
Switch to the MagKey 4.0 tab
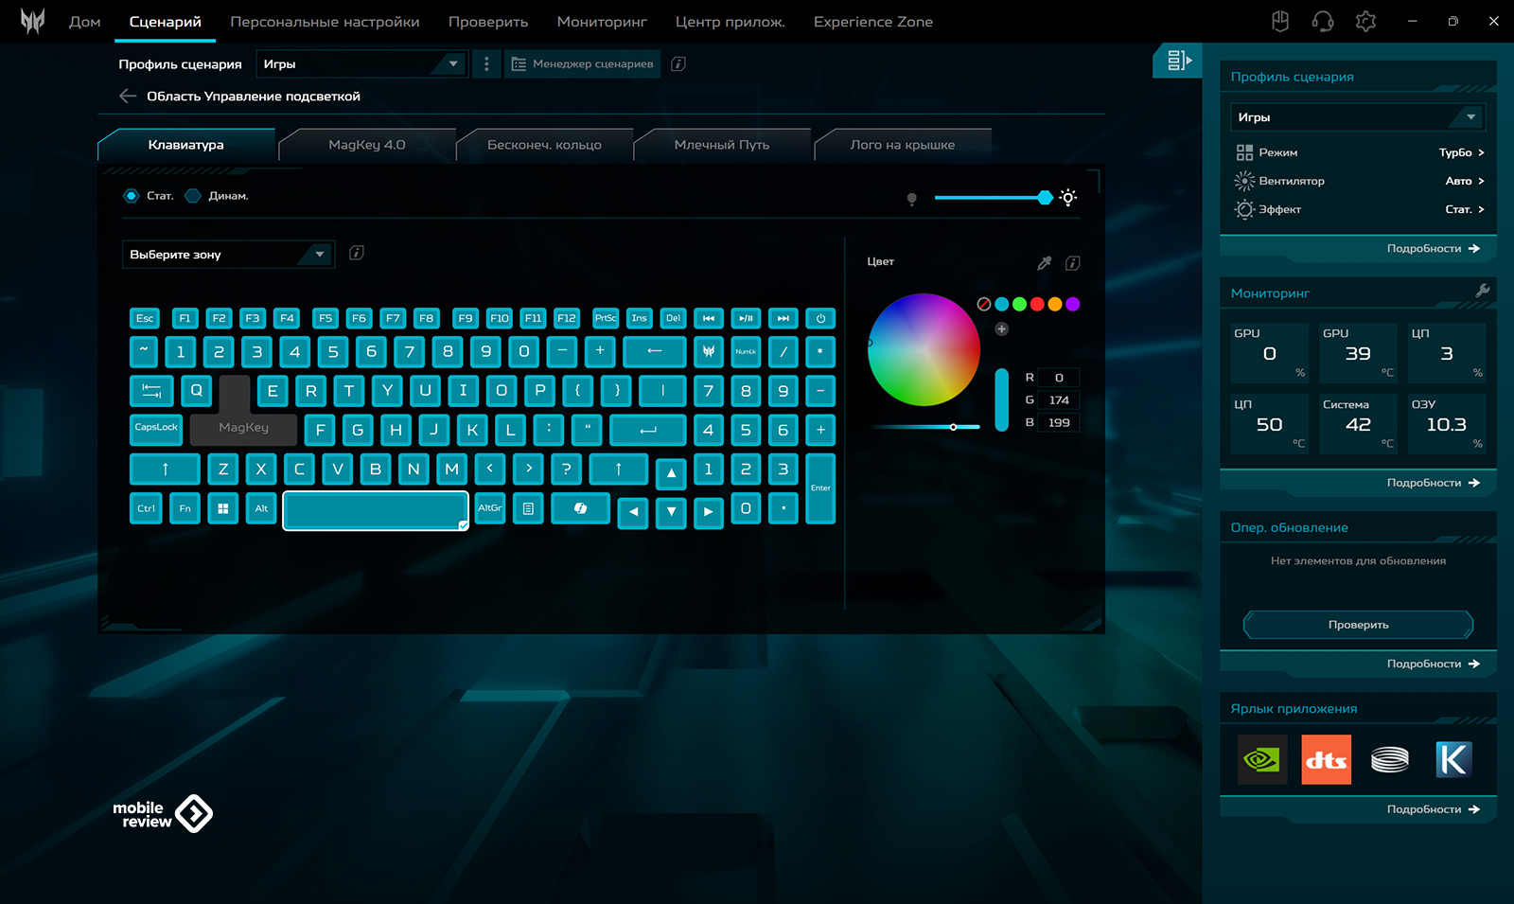pyautogui.click(x=366, y=145)
